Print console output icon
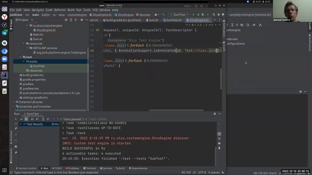Viewport: 312px width, 175px height. pyautogui.click(x=219, y=143)
